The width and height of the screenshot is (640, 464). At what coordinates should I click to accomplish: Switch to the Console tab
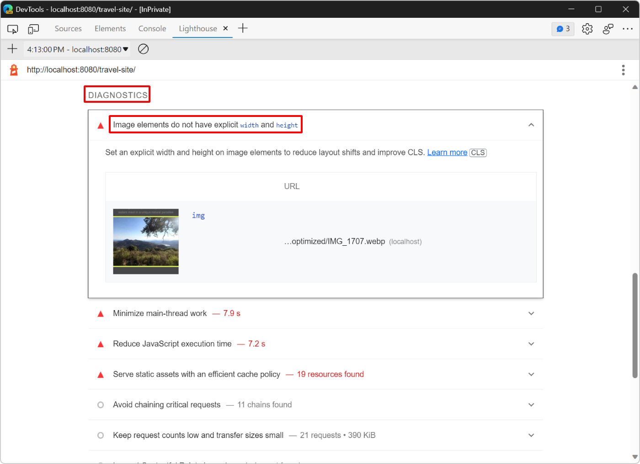pos(152,28)
